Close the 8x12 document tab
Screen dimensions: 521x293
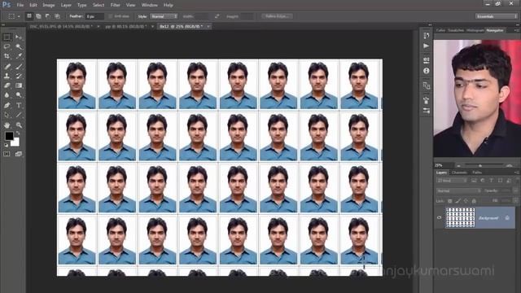(x=208, y=26)
